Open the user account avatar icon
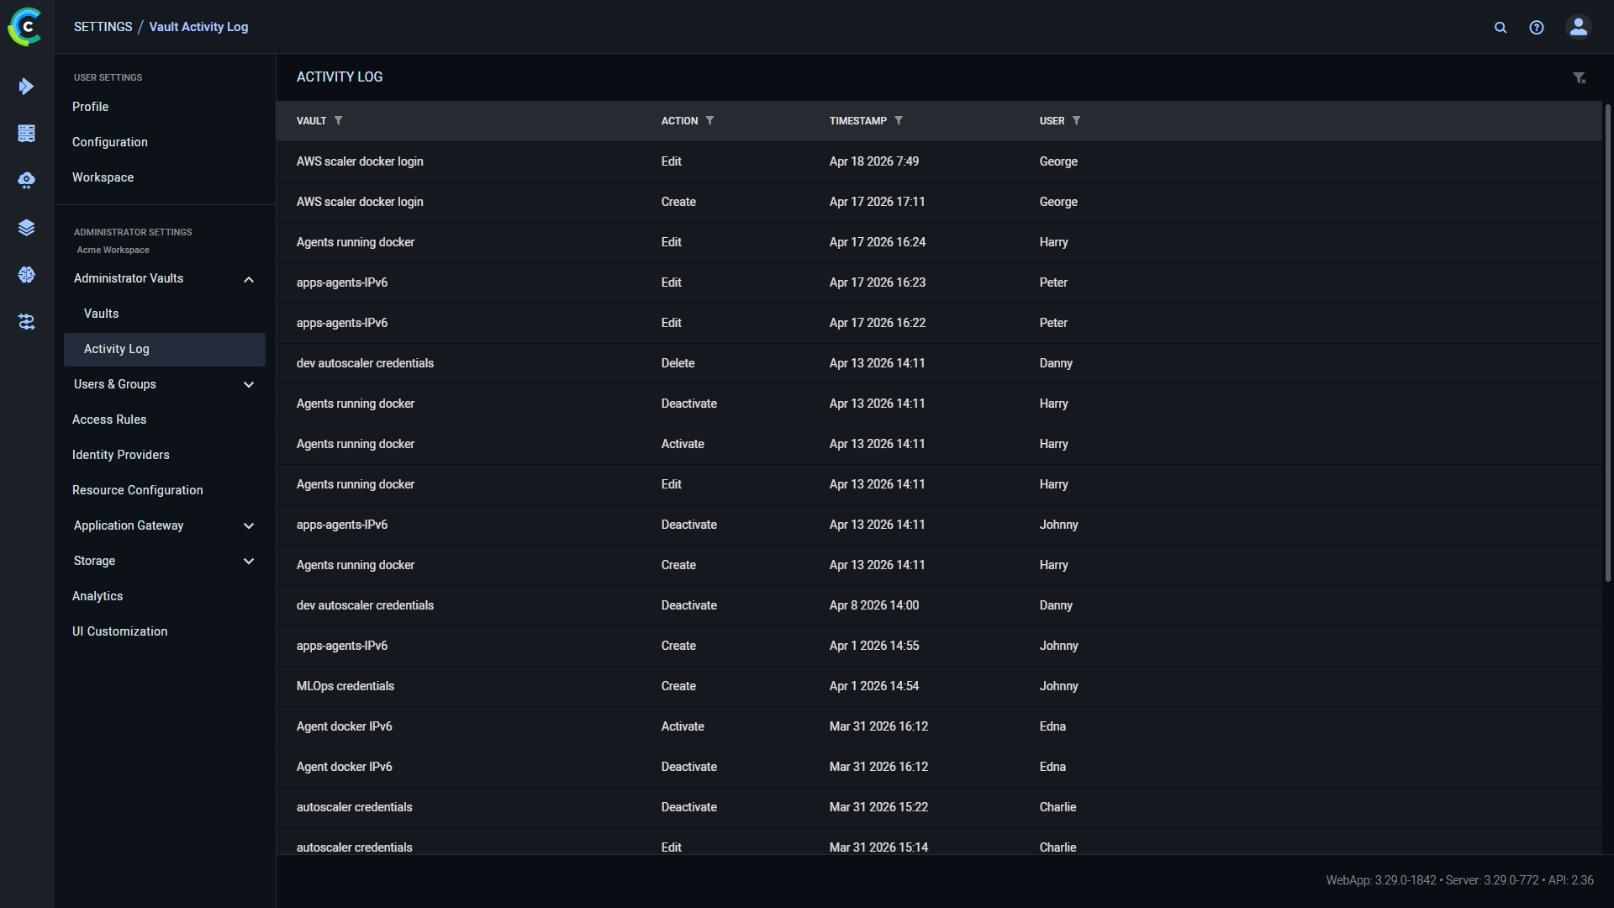Screen dimensions: 1614x908 pyautogui.click(x=1579, y=27)
